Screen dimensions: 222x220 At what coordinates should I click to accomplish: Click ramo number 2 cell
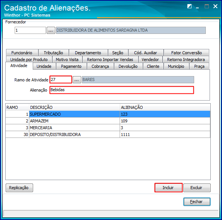17,121
